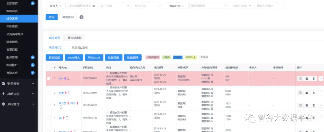324x132 pixels.
Task: Open the more options icon in row 2
Action: click(321, 93)
